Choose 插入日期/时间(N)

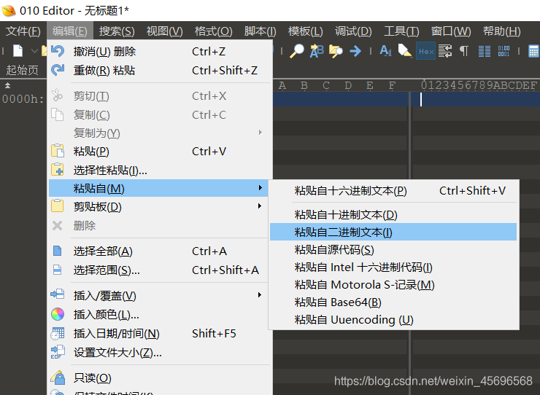click(160, 333)
